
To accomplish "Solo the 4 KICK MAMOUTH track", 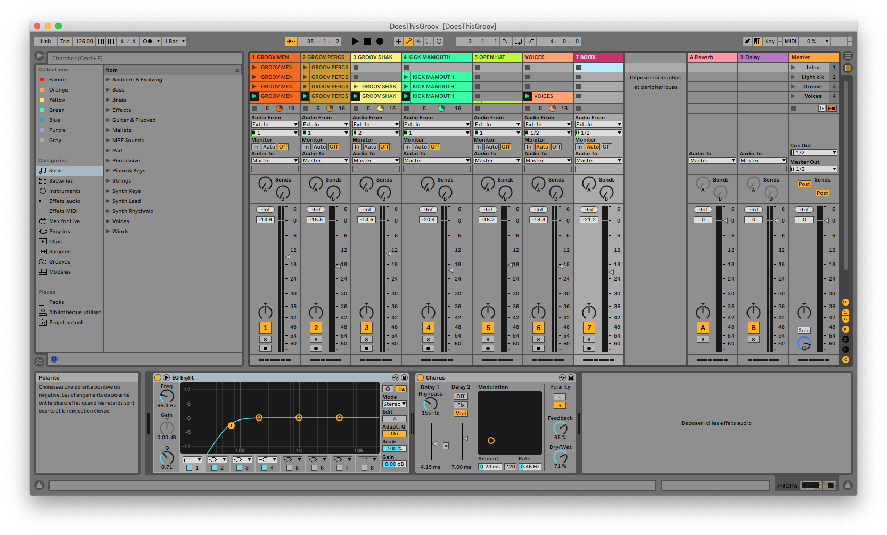I will tap(428, 339).
